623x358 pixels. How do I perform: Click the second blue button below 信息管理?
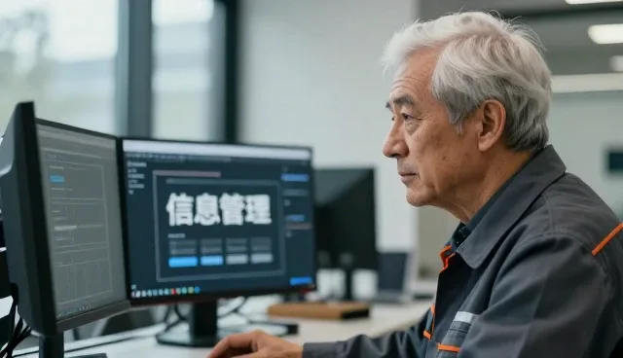click(x=212, y=261)
